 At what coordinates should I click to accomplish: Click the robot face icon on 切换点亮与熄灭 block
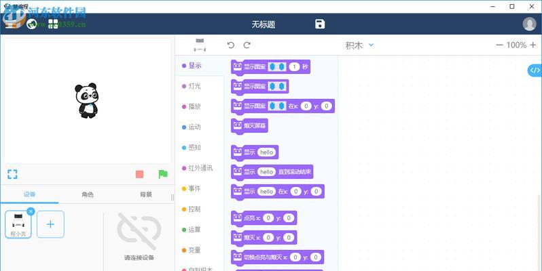238,257
